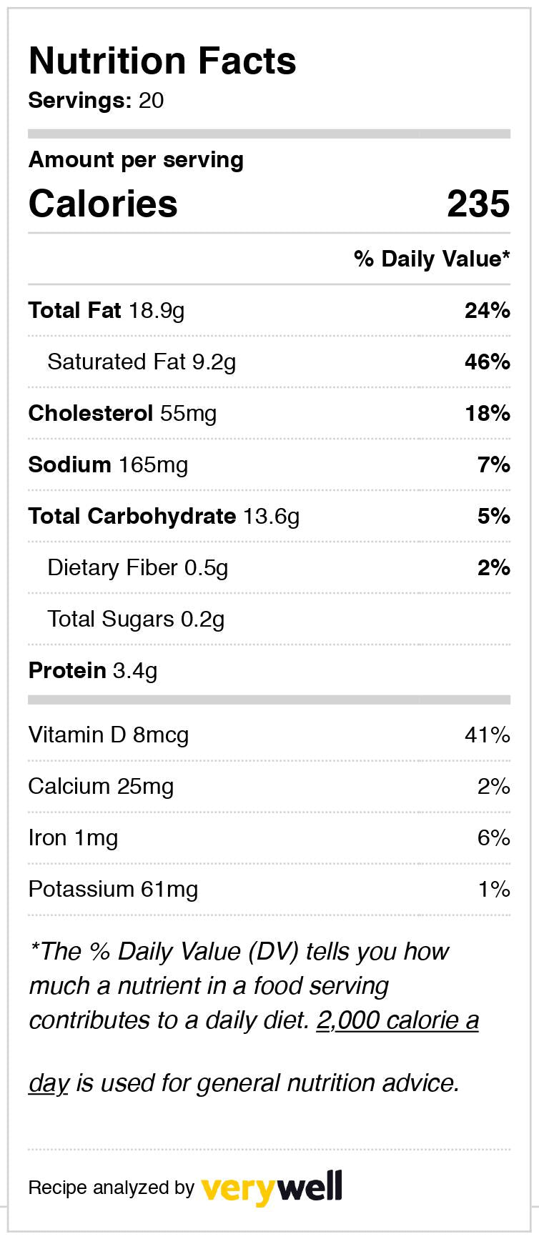Select the Potassium 61mg label
Screen dimensions: 539x1239
click(113, 889)
